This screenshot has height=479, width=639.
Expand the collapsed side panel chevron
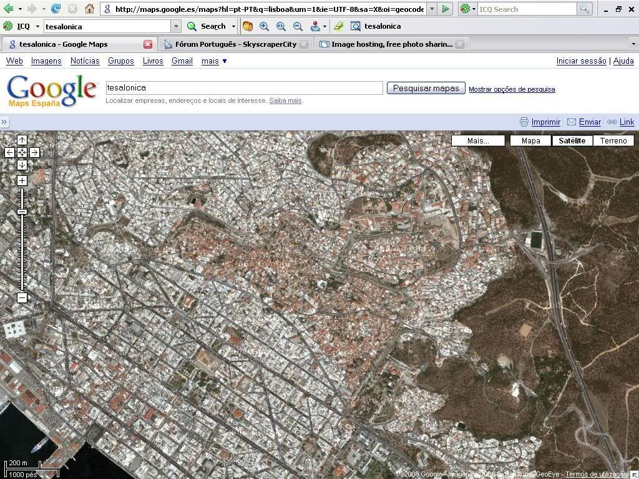point(4,122)
